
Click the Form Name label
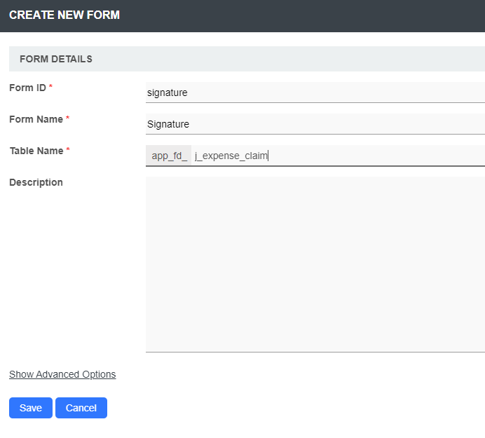click(x=36, y=119)
